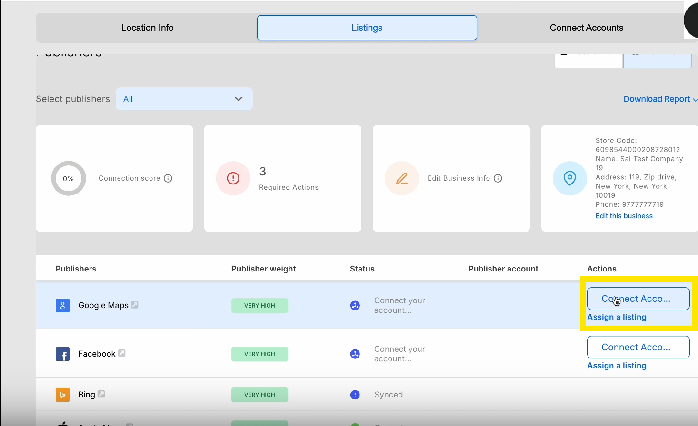This screenshot has width=698, height=426.
Task: Click the Facebook publisher logo
Action: (x=62, y=354)
